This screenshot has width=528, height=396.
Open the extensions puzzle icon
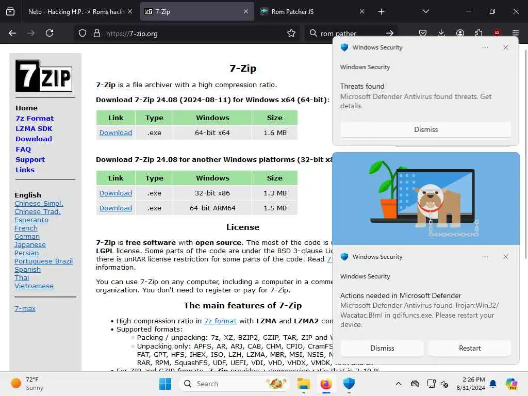(x=478, y=33)
